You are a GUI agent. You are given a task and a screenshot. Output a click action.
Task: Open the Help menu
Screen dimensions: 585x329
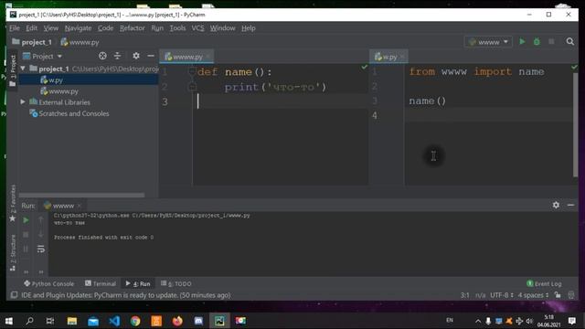(x=248, y=28)
